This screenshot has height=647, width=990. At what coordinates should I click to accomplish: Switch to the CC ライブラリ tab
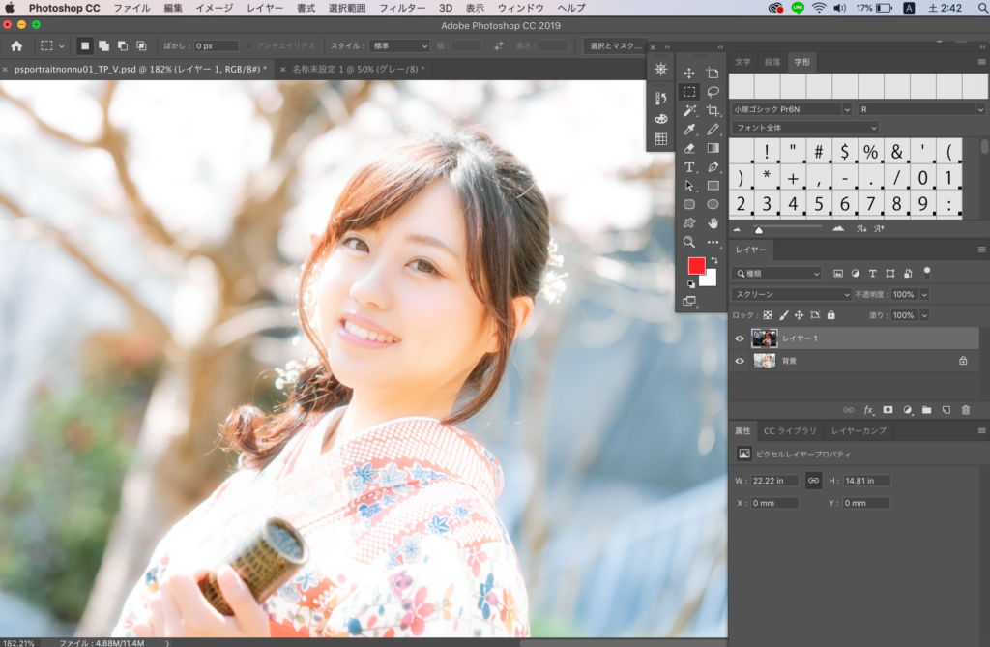790,430
